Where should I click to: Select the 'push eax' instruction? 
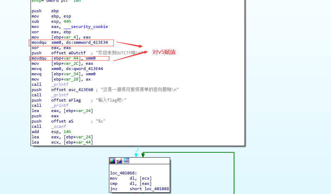pos(45,116)
